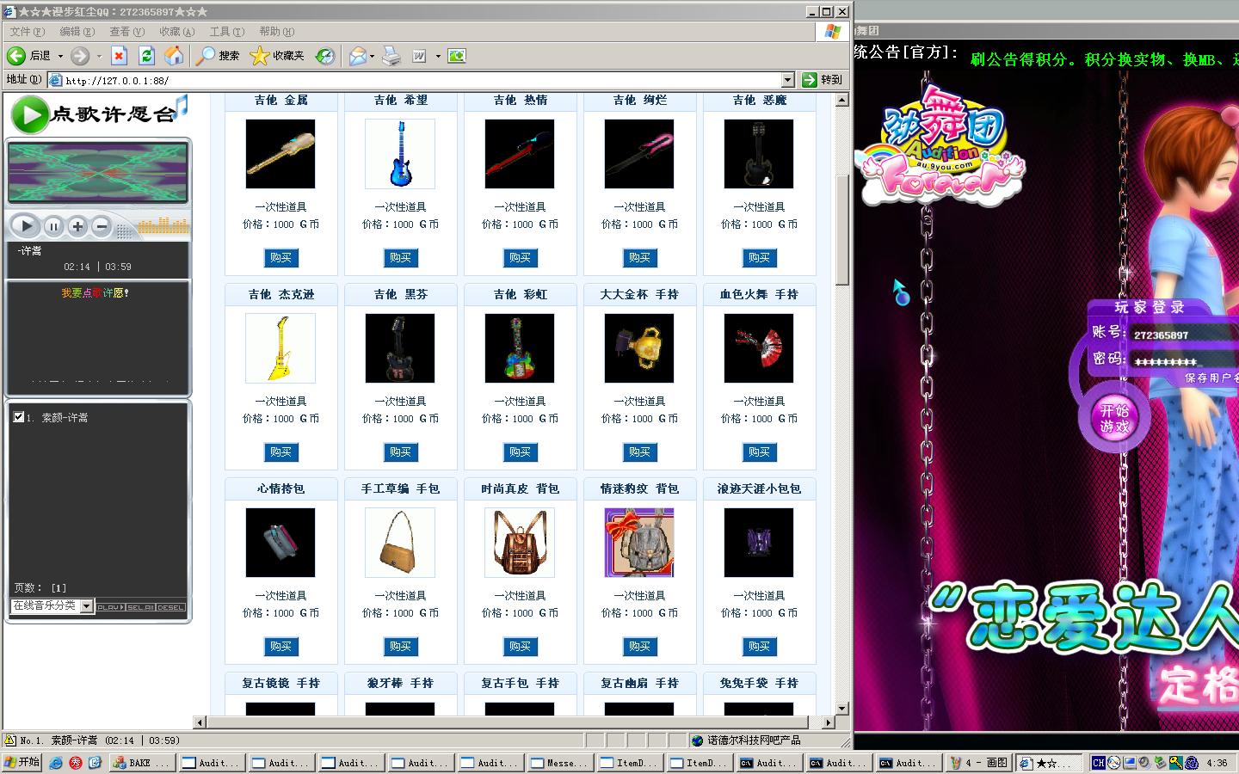
Task: Uncheck the song 素颜-许嵩 checkbox
Action: click(19, 417)
